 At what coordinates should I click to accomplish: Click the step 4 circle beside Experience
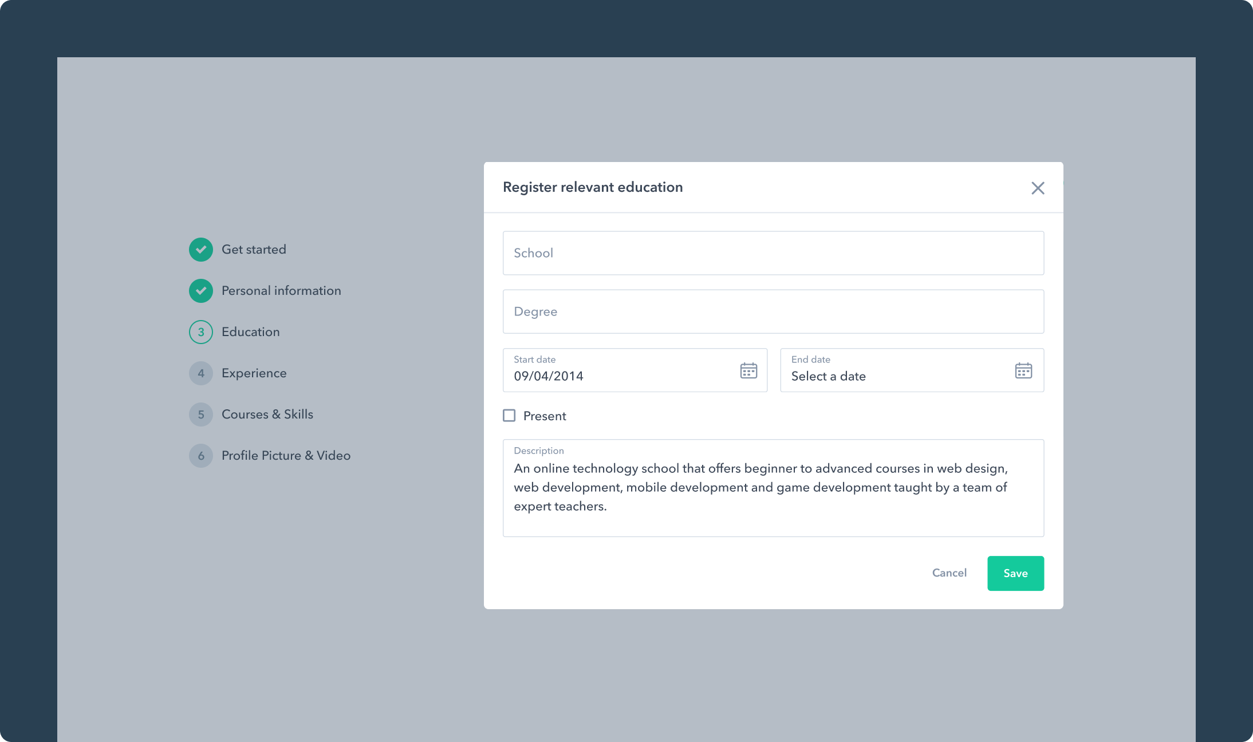(x=200, y=373)
